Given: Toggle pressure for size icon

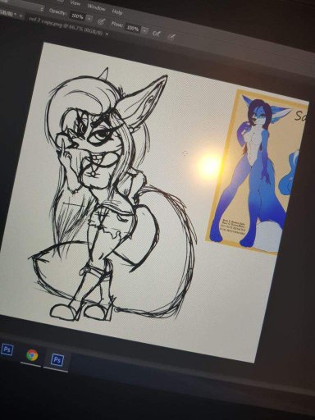Looking at the screenshot, I should (171, 36).
